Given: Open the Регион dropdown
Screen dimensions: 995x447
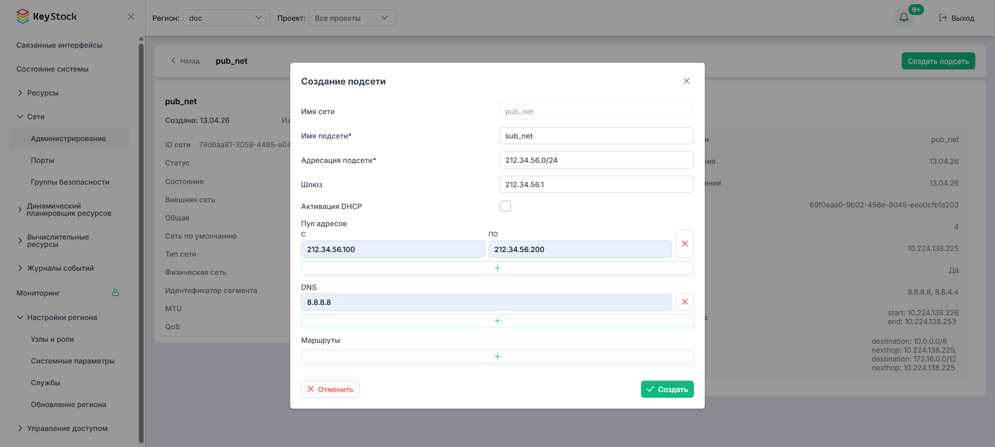Looking at the screenshot, I should 226,18.
